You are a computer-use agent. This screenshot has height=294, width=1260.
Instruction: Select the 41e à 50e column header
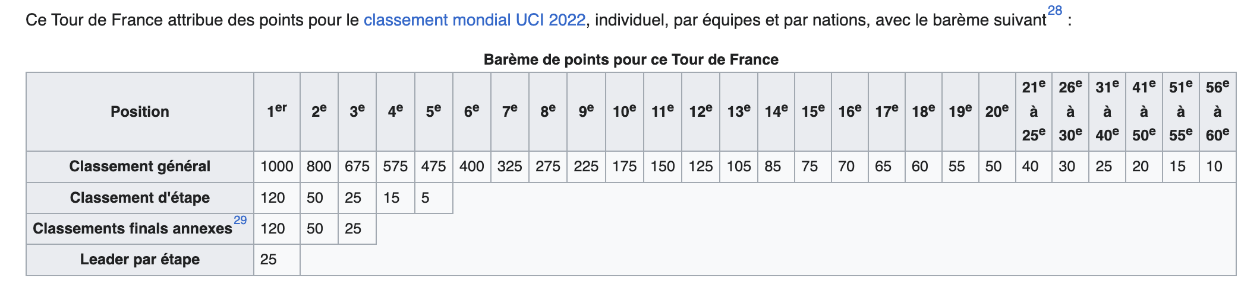pos(1144,111)
